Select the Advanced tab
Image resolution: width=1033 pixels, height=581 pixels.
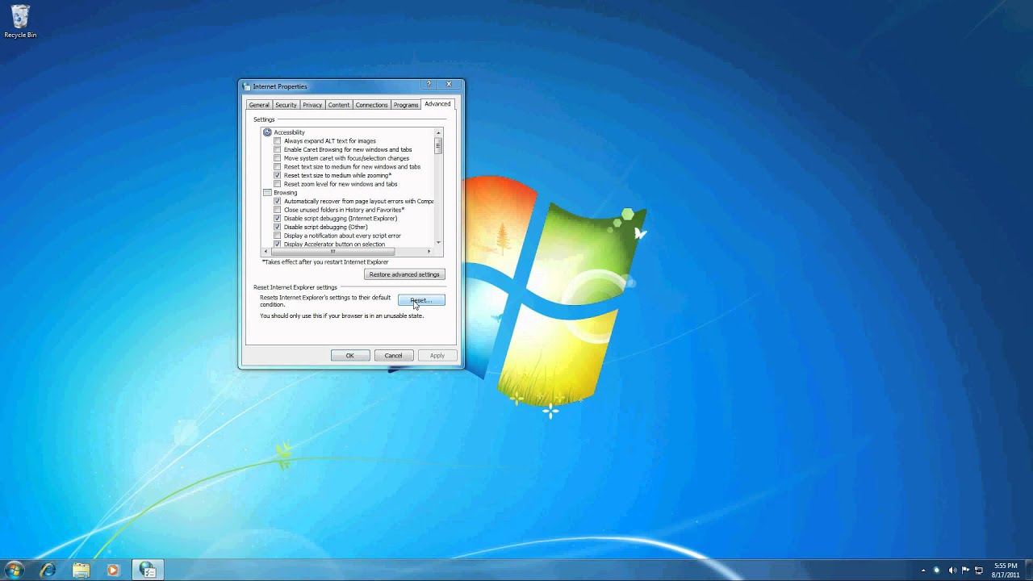click(437, 104)
